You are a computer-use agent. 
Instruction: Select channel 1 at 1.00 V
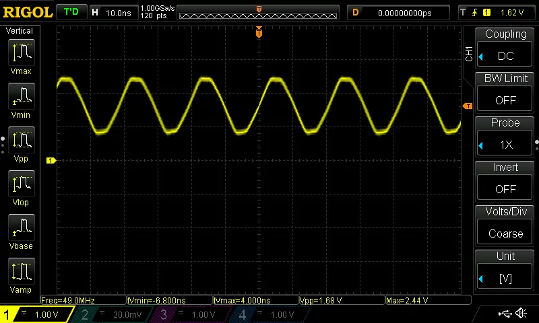click(x=36, y=314)
